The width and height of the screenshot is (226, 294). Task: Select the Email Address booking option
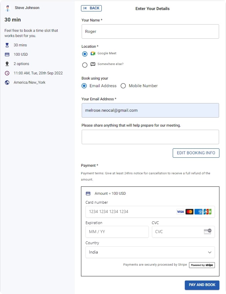pos(84,86)
